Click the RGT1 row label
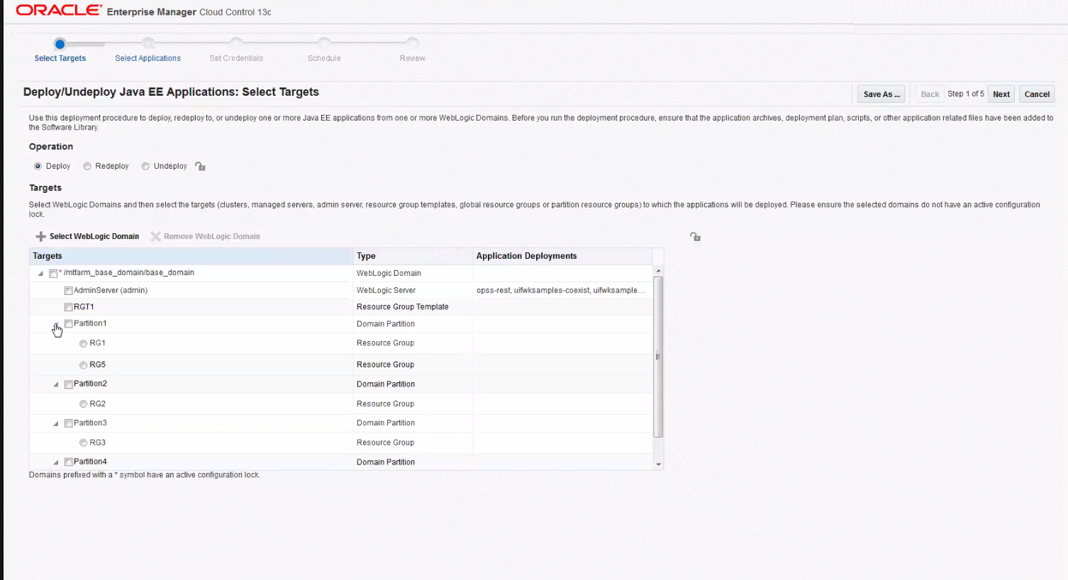Screen dimensions: 1068x580 84,307
